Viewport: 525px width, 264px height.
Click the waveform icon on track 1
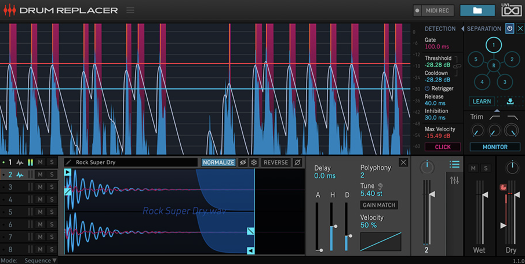(x=20, y=162)
